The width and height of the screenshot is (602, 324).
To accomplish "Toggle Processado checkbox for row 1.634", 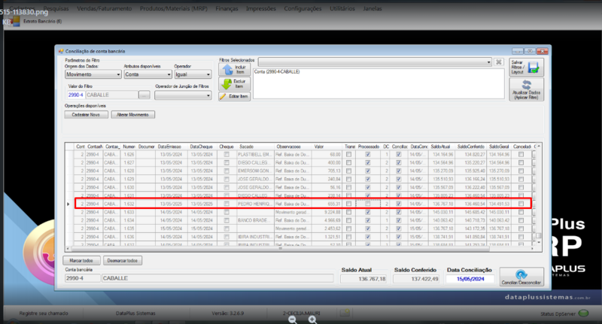I will [x=368, y=220].
